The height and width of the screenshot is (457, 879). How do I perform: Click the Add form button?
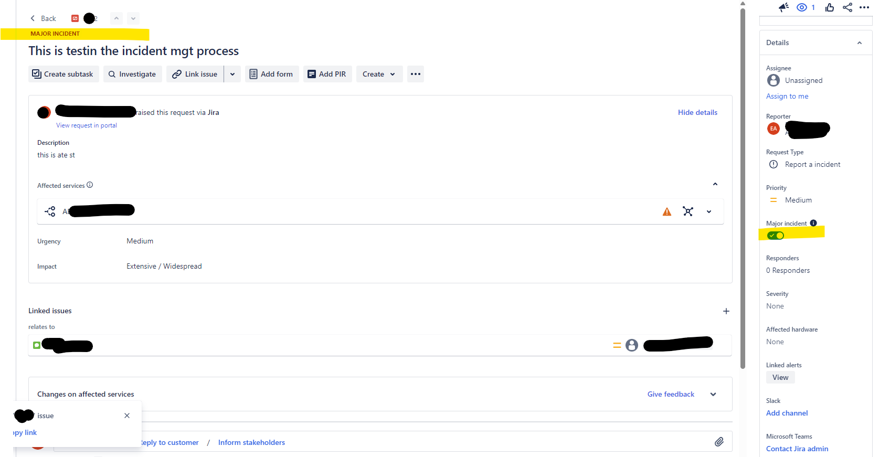[x=272, y=74]
